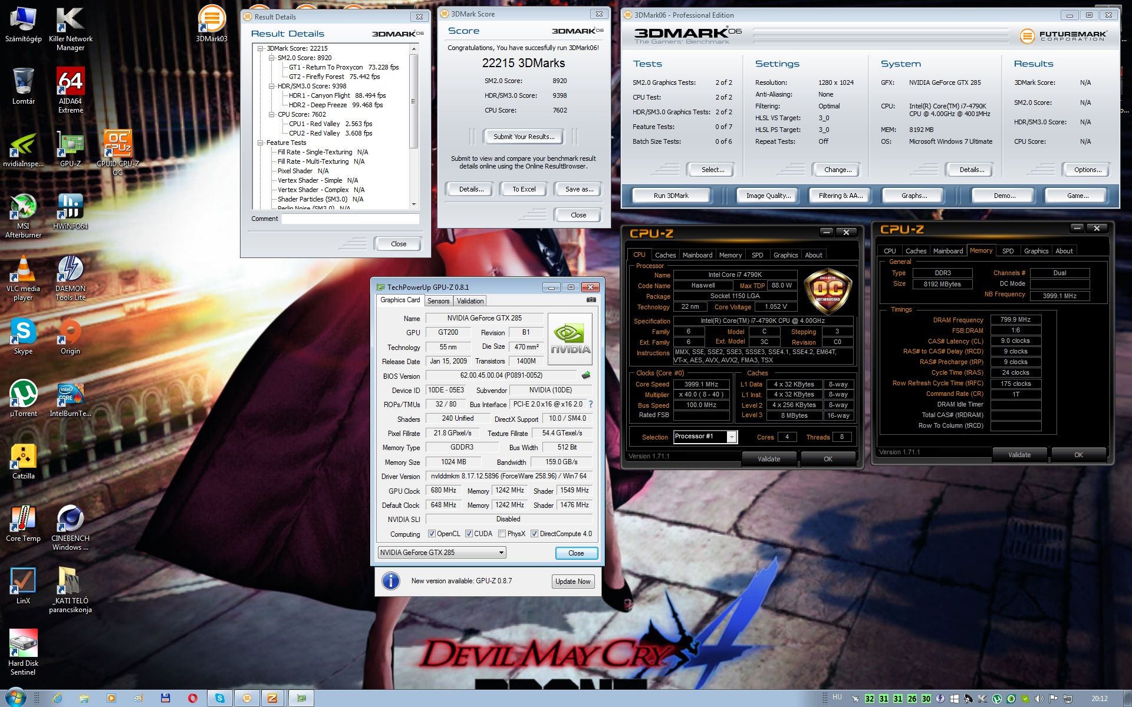
Task: Click the NVIDIA logo in GPU-Z
Action: 570,341
